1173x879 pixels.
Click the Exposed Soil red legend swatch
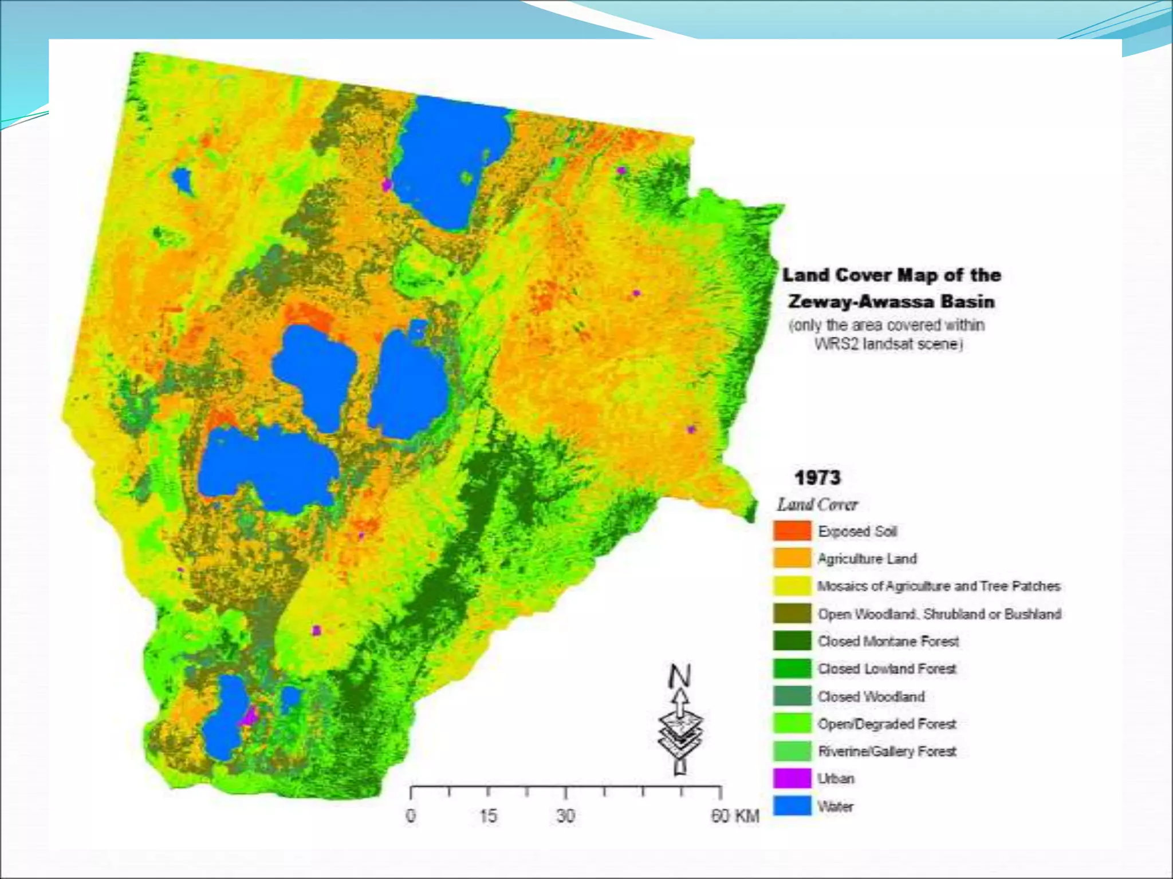792,530
